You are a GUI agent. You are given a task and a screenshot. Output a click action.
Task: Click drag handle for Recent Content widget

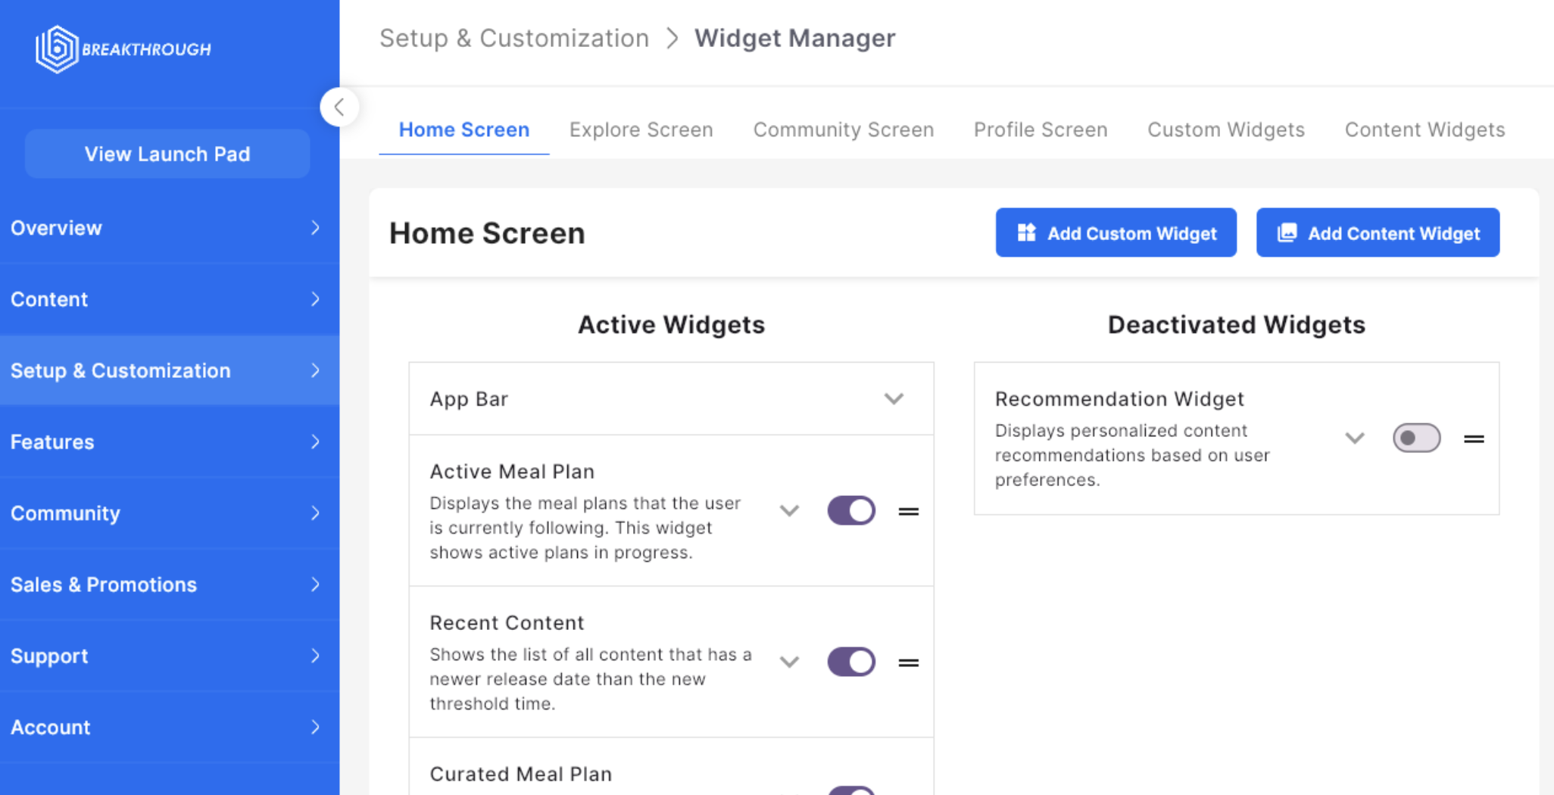pyautogui.click(x=908, y=662)
